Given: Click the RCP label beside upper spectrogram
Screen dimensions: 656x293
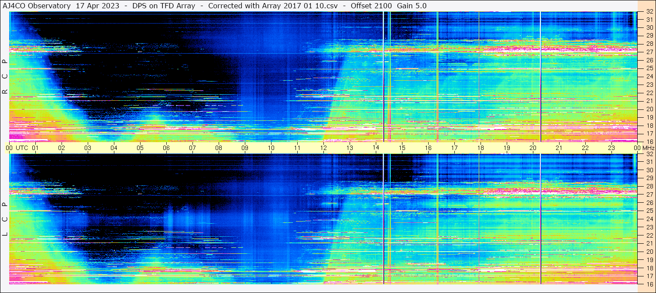Looking at the screenshot, I should pos(5,76).
